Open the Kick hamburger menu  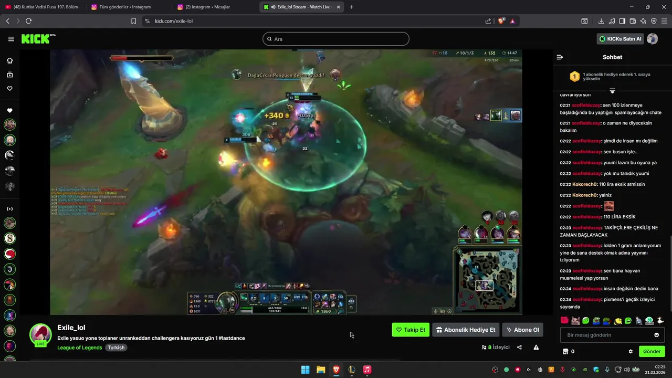click(x=11, y=39)
